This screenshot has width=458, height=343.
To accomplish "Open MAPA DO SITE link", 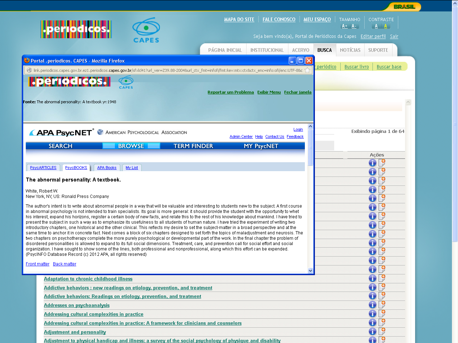I will 239,19.
